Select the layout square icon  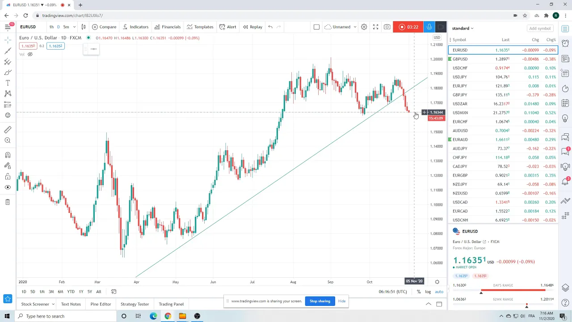pyautogui.click(x=316, y=27)
